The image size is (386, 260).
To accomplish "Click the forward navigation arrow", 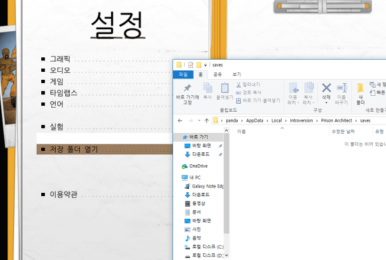I will click(x=190, y=120).
